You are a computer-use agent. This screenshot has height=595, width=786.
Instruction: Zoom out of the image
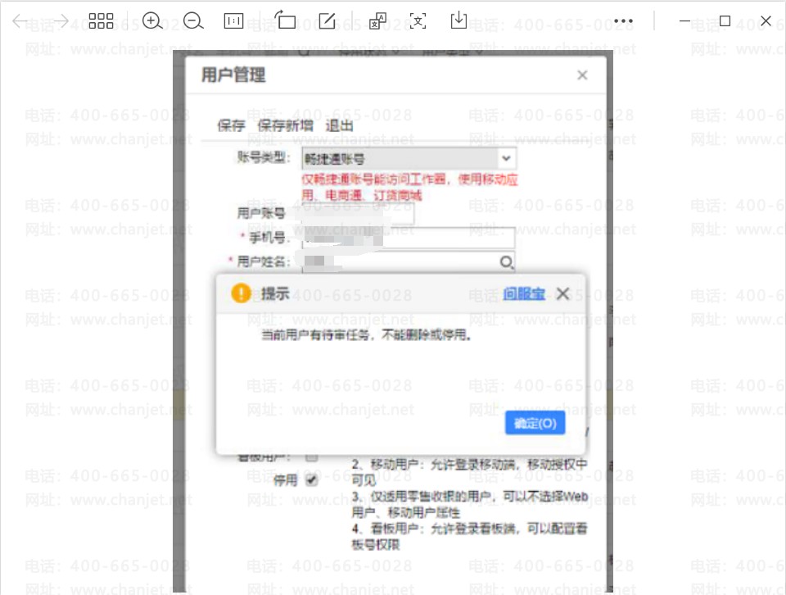tap(193, 21)
